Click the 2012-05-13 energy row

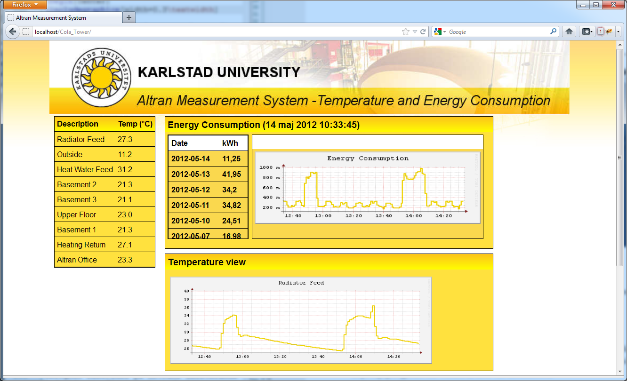pos(208,174)
